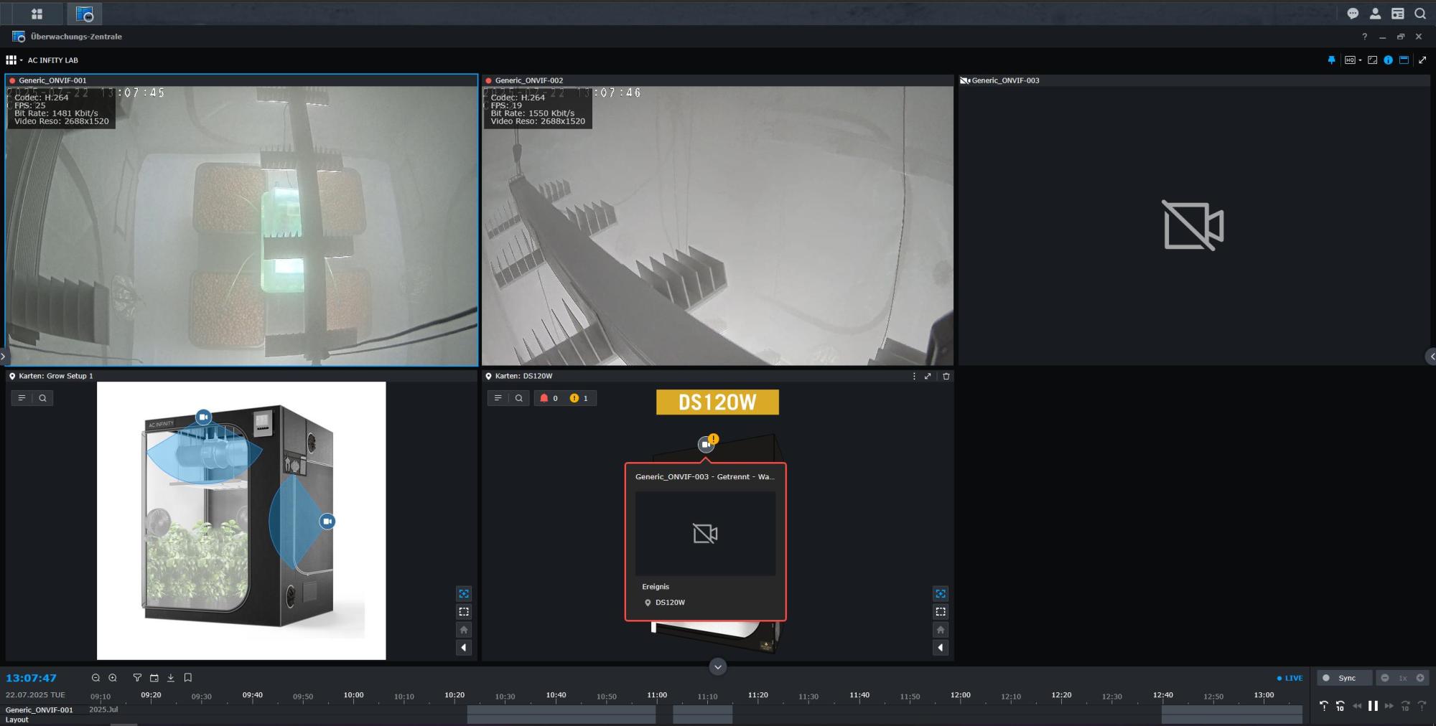Click timeline at the 11:00 mark
Screen dimensions: 1436x726
coord(657,695)
